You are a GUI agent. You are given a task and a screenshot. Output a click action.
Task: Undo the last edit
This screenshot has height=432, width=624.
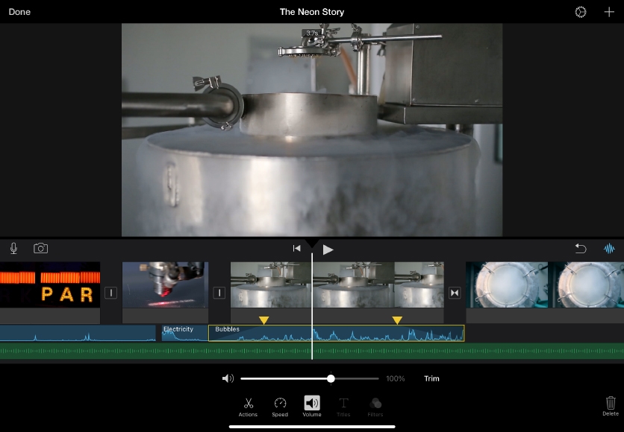tap(580, 249)
